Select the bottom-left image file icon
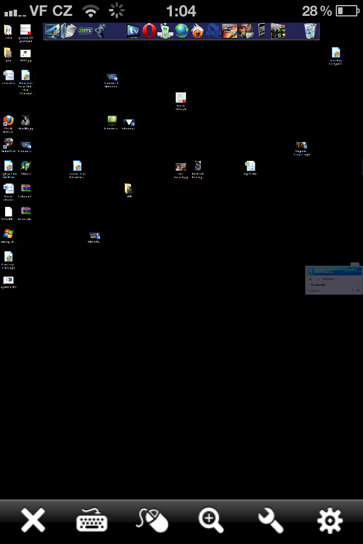Screen dimensions: 363x544 pos(9,279)
